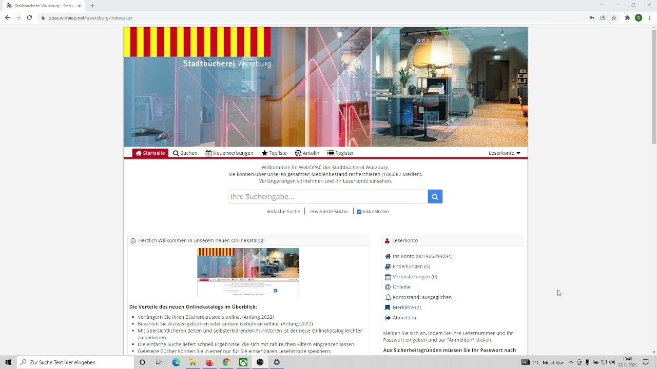Click the sign-out icon beside Abmelden
Image resolution: width=657 pixels, height=369 pixels.
point(388,318)
